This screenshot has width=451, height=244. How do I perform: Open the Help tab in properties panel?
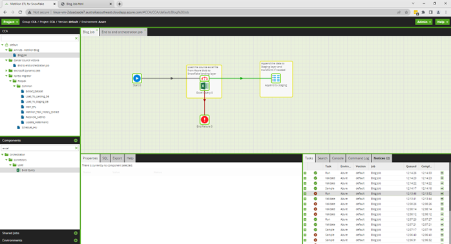pos(130,158)
